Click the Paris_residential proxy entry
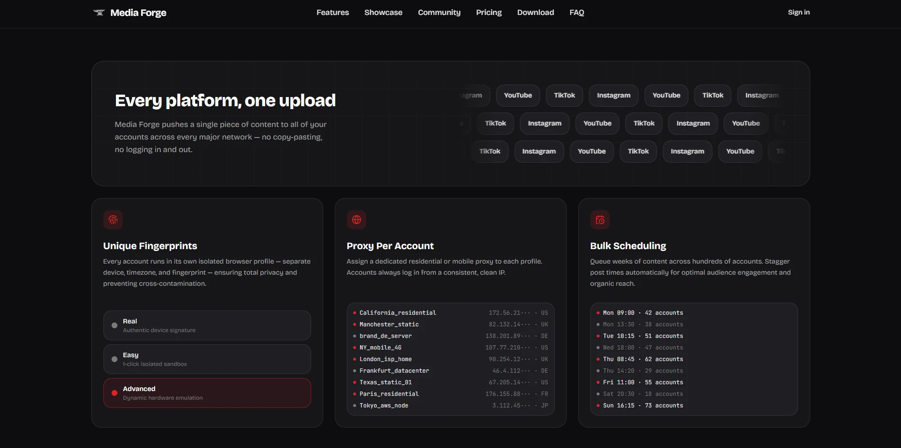Viewport: 901px width, 448px height. click(450, 394)
